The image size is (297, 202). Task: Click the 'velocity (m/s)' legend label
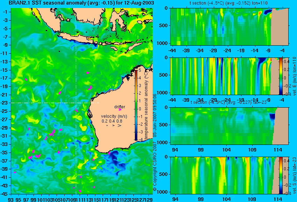pyautogui.click(x=114, y=116)
